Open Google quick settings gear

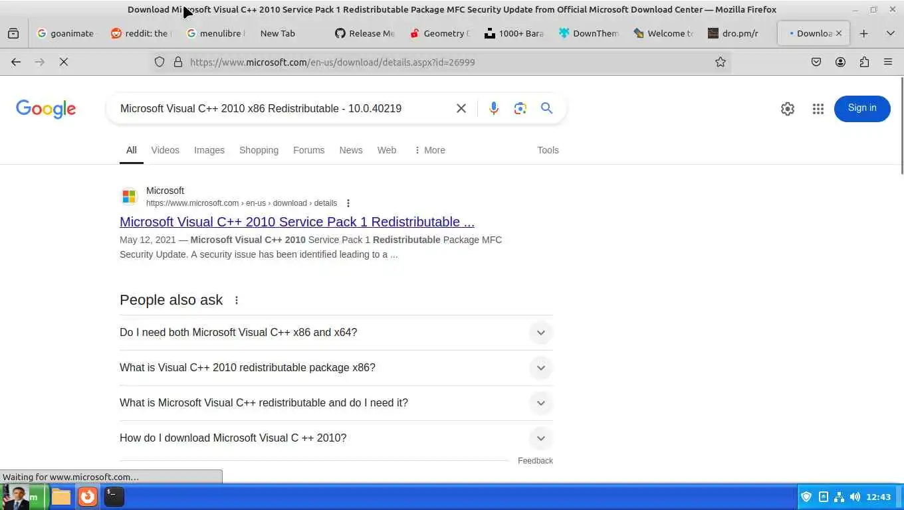(788, 109)
